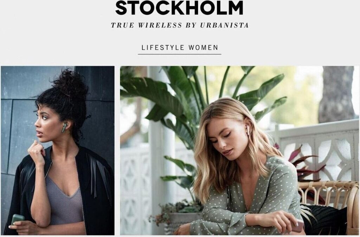
Task: Click the STOCKHOLM headline text
Action: pos(179,8)
